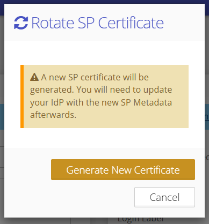209x224 pixels.
Task: Click the warning triangle icon in alert
Action: point(34,77)
